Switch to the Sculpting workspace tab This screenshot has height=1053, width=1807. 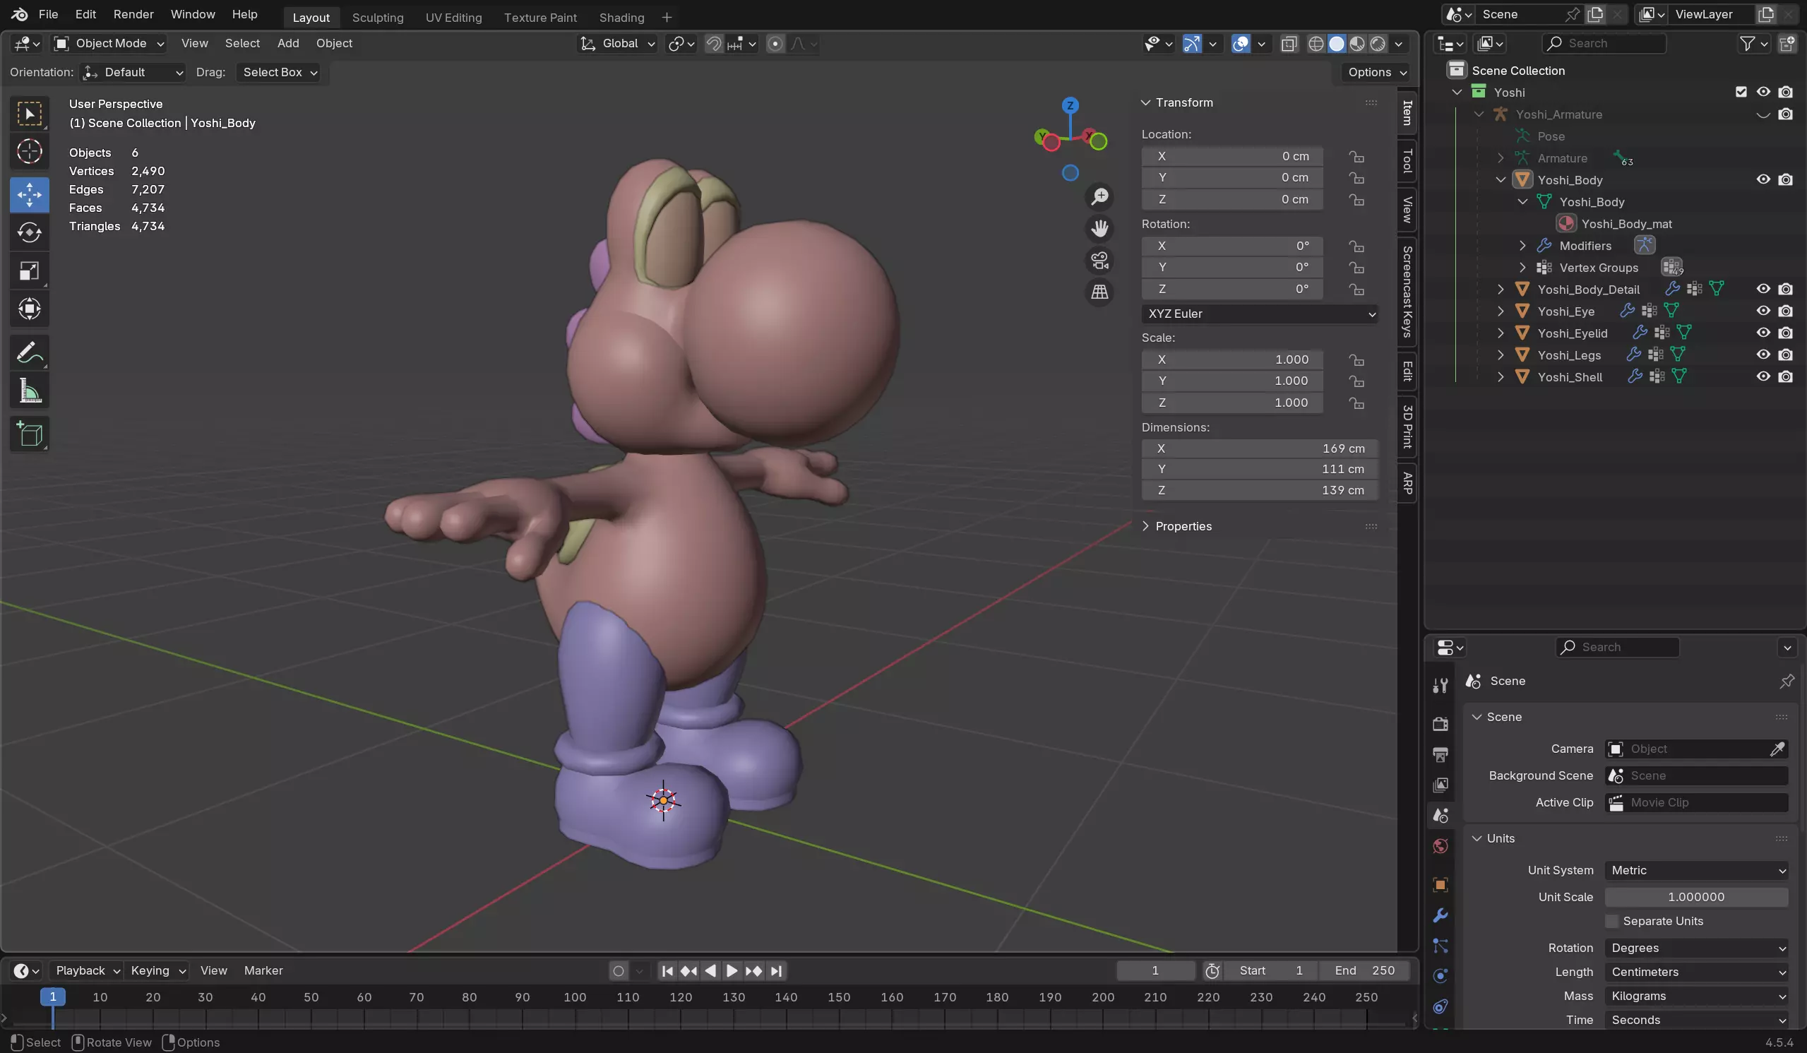[x=377, y=17]
